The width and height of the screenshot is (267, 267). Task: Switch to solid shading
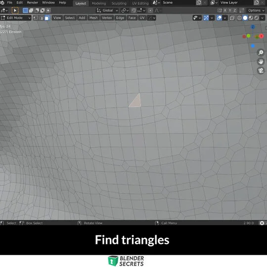point(245,18)
